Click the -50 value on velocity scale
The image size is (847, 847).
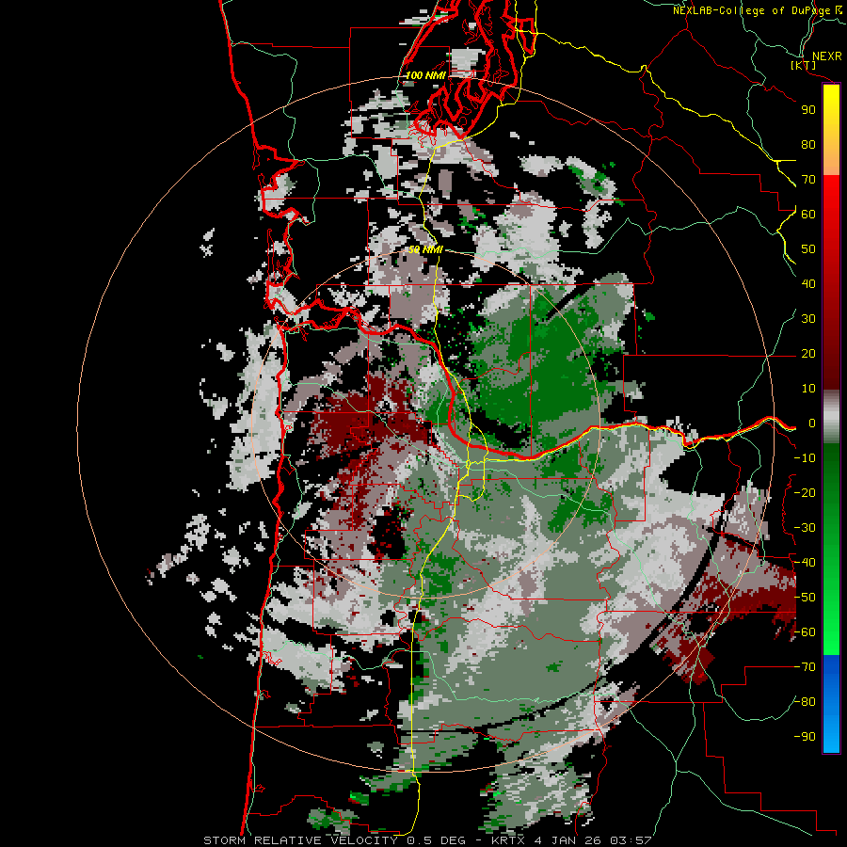point(805,598)
